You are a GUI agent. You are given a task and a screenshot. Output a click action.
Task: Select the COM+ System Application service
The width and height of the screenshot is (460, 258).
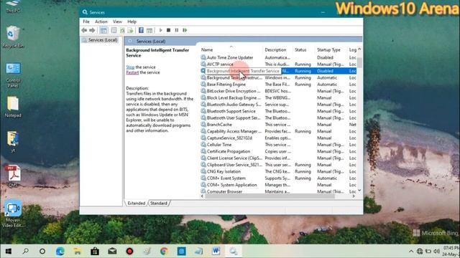tap(231, 185)
